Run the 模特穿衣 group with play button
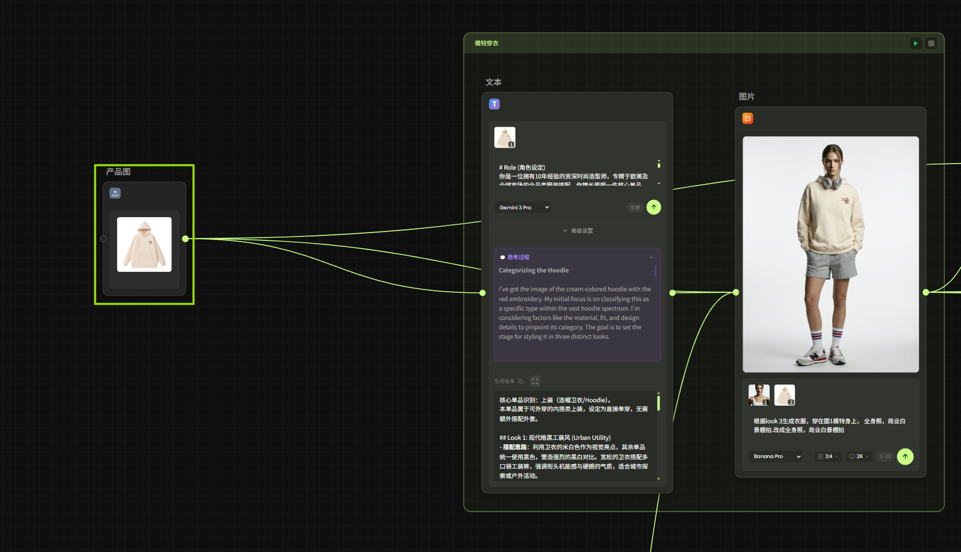 pos(916,43)
